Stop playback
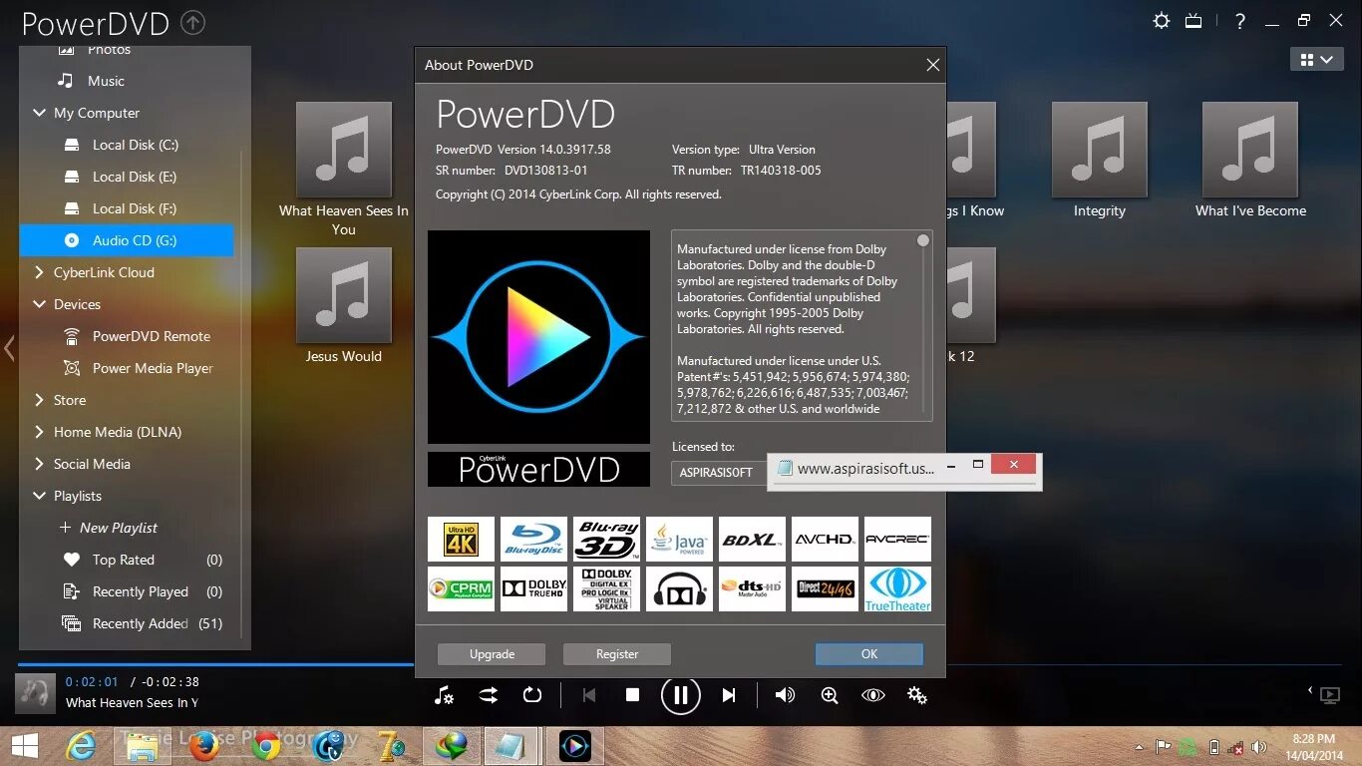The height and width of the screenshot is (766, 1362). click(632, 695)
